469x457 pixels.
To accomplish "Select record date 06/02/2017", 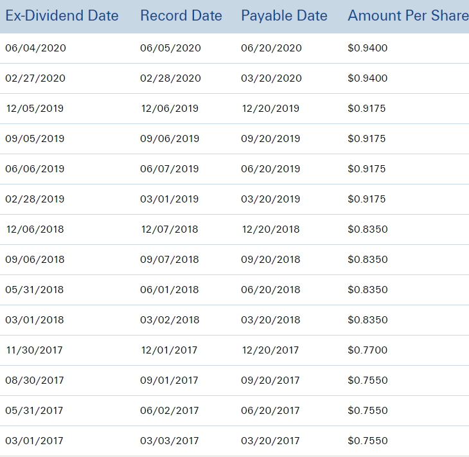I will (170, 411).
